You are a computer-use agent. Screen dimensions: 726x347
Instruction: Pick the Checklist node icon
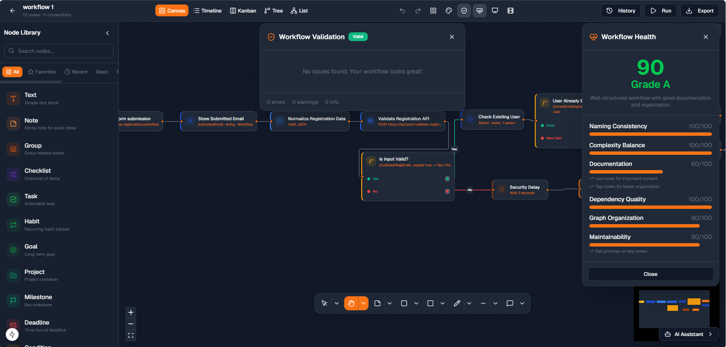pyautogui.click(x=13, y=174)
